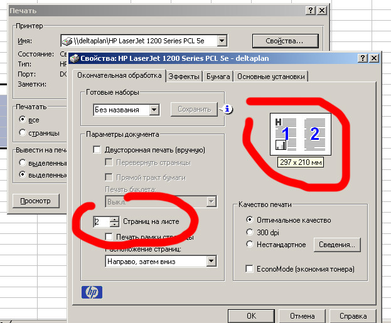Expand the Расположение страниц dropdown

point(211,261)
